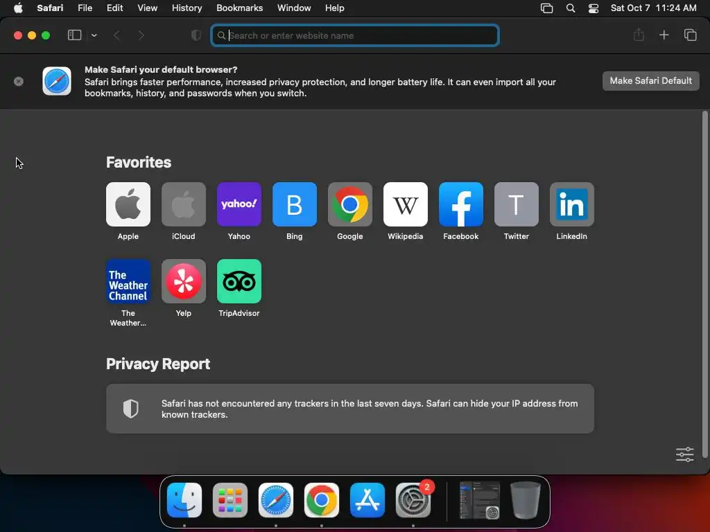Expand the tab group dropdown arrow
The height and width of the screenshot is (532, 710).
94,35
